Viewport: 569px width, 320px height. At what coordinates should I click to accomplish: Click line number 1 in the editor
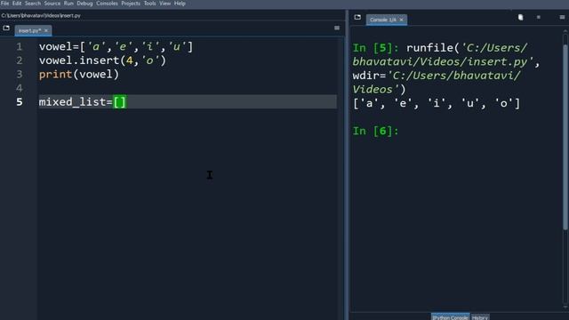tap(20, 47)
